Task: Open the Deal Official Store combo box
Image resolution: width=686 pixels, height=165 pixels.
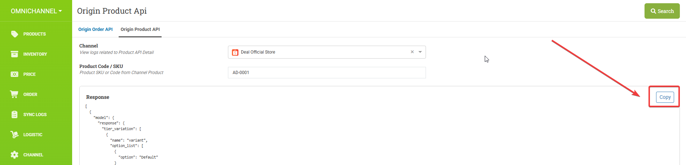Action: [x=321, y=52]
